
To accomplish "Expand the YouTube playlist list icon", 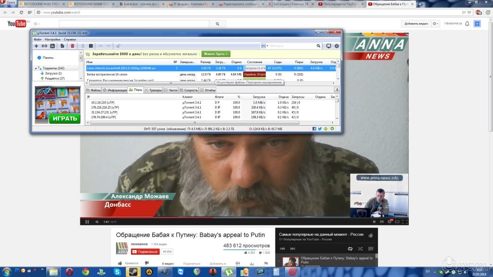I will (371, 249).
